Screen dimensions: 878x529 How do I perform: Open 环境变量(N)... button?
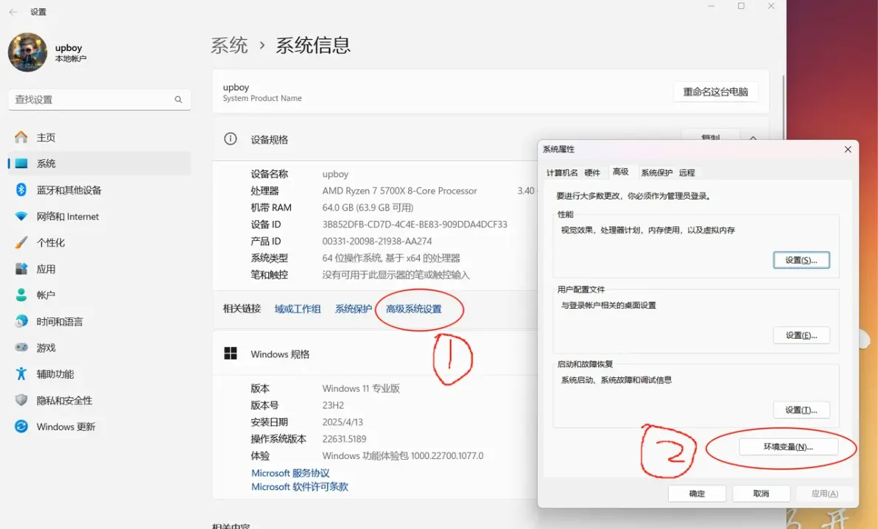point(788,446)
